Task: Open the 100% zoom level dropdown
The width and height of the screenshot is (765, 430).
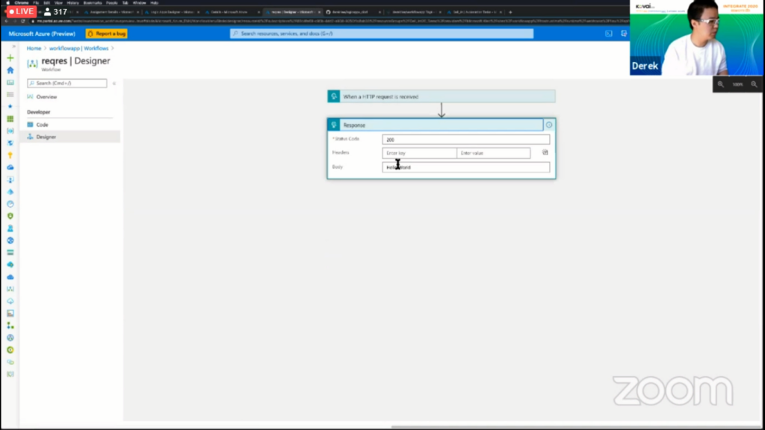Action: click(x=737, y=84)
